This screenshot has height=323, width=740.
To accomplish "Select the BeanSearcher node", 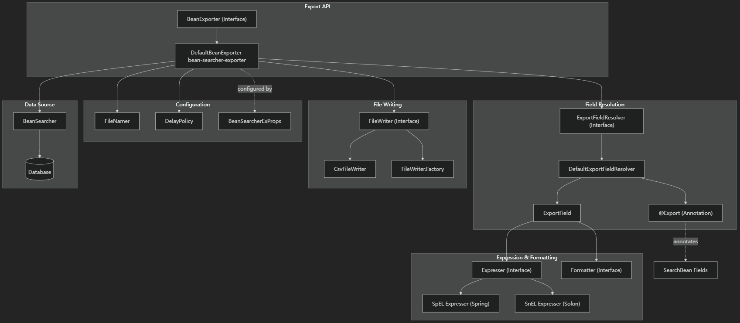I will 40,121.
